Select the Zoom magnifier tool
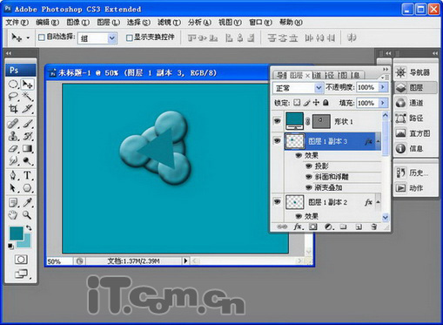 click(x=28, y=215)
